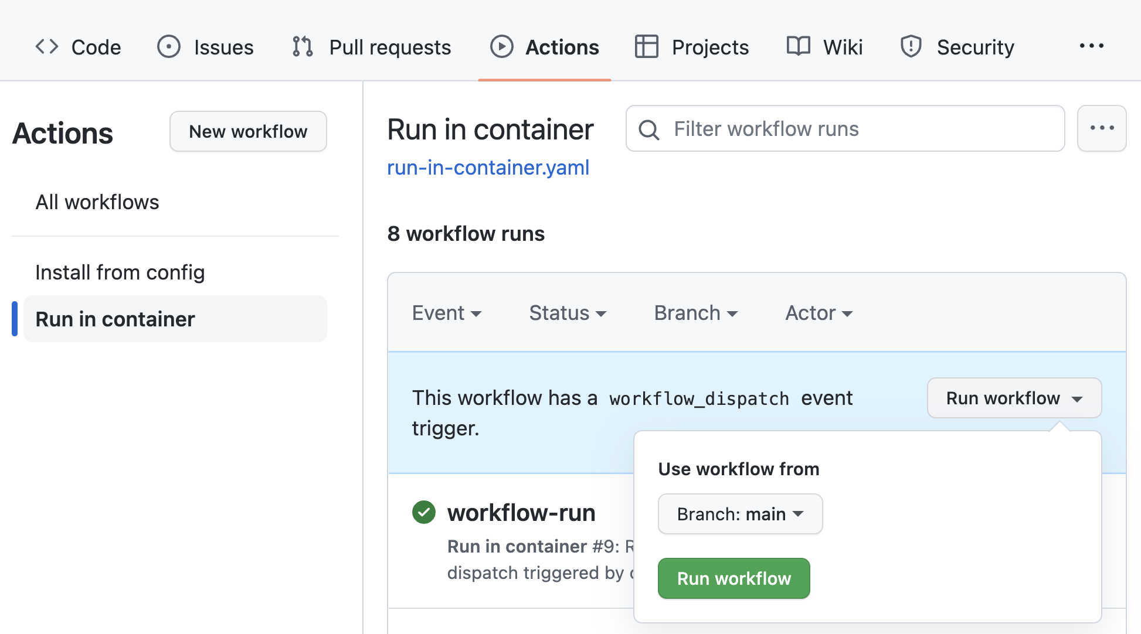Click the Pull requests branch icon
This screenshot has width=1141, height=634.
click(x=302, y=46)
